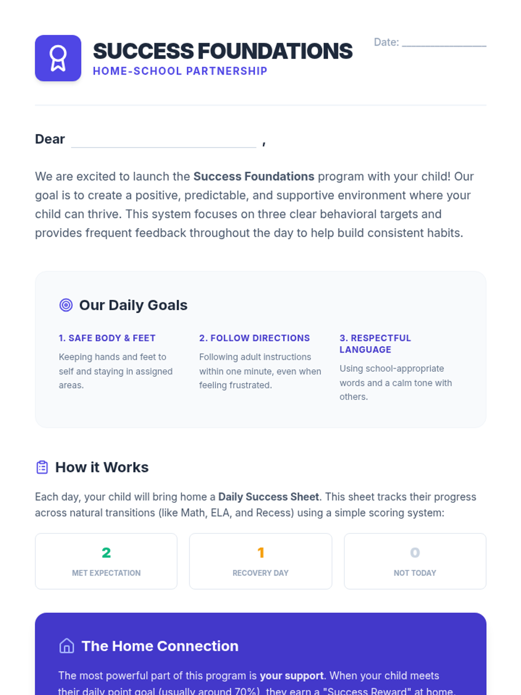Click the gray number 0 score
This screenshot has width=521, height=695.
click(415, 553)
